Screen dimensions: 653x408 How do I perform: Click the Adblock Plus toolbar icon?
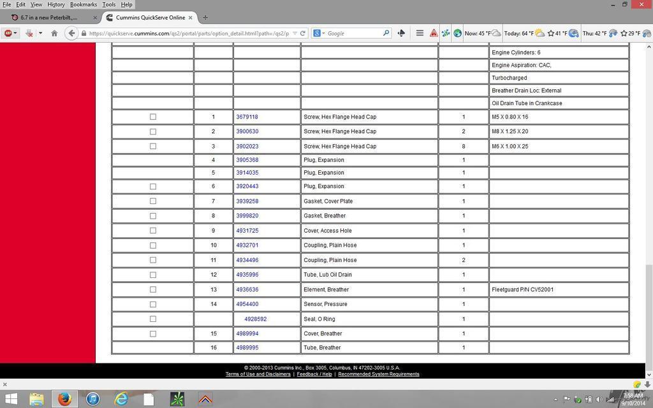8,33
